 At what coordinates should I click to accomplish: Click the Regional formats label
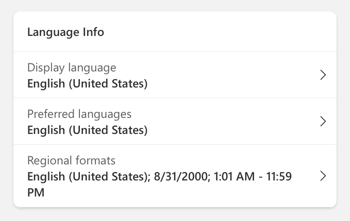point(71,161)
